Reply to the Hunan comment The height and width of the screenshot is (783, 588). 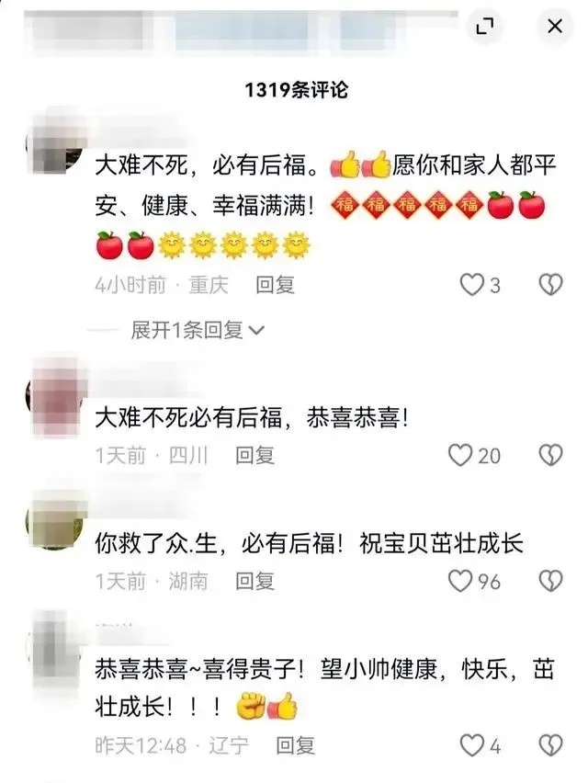(x=255, y=581)
